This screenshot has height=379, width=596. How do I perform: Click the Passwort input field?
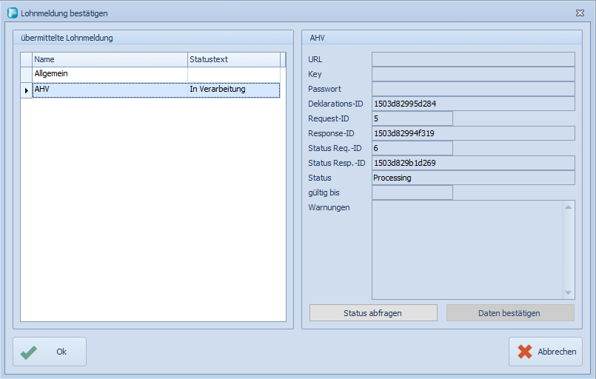[472, 89]
